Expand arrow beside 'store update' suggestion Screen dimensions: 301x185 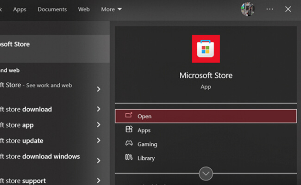[99, 140]
